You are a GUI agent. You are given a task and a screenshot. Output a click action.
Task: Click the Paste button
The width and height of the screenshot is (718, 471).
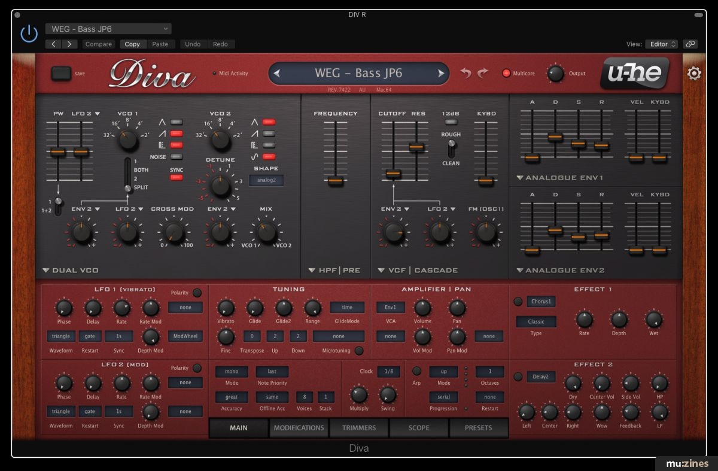tap(160, 44)
